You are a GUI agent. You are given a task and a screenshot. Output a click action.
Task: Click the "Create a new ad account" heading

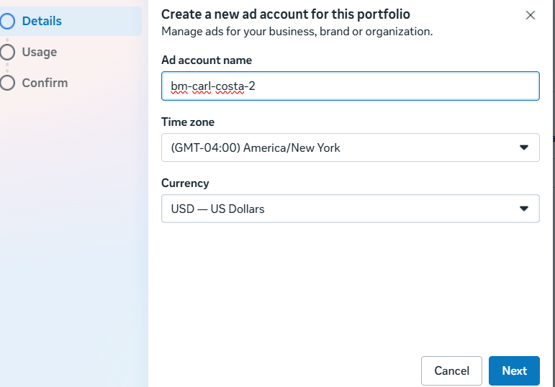pos(286,14)
